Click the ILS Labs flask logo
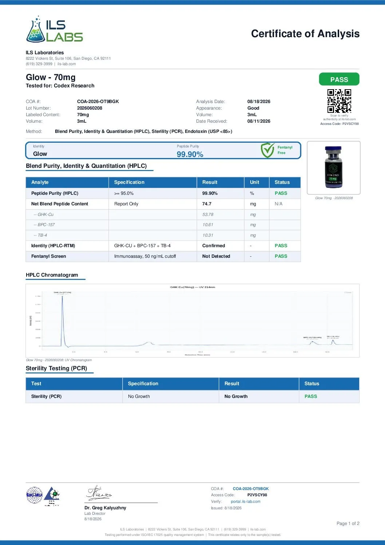 54,29
